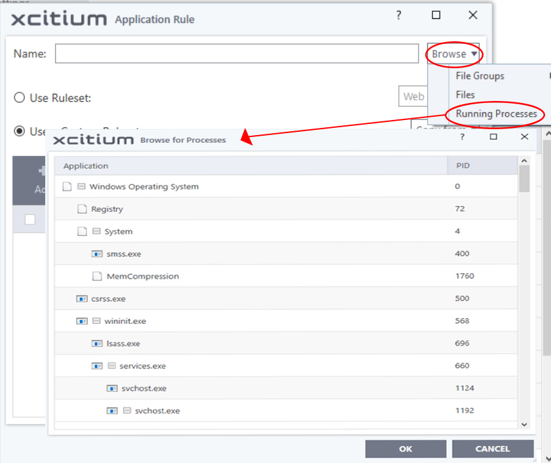Image resolution: width=551 pixels, height=463 pixels.
Task: Select the Use Ruleset radio button
Action: pyautogui.click(x=19, y=98)
